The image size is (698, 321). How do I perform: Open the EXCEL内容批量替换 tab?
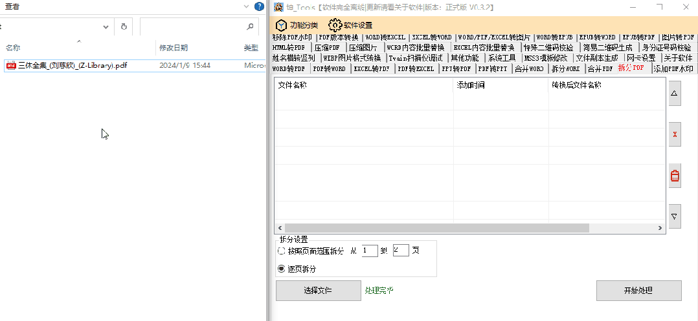click(x=484, y=48)
